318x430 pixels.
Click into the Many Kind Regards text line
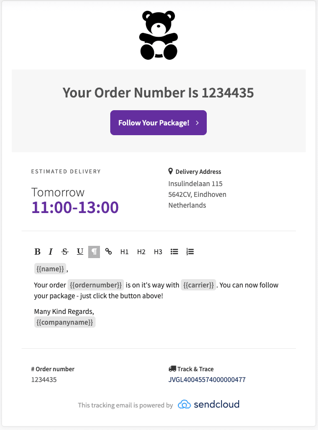pos(64,311)
